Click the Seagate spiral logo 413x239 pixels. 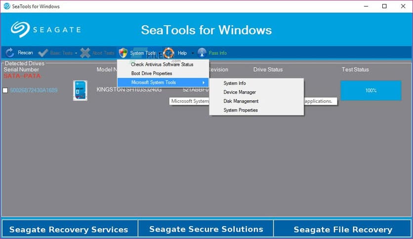20,29
